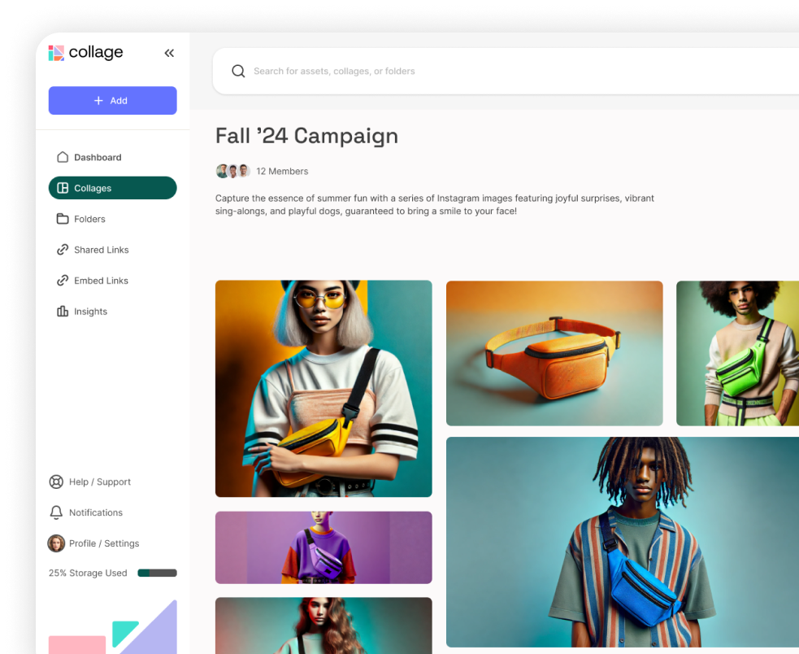Collapse the sidebar with the double chevron
Screen dimensions: 799x654
tap(169, 52)
